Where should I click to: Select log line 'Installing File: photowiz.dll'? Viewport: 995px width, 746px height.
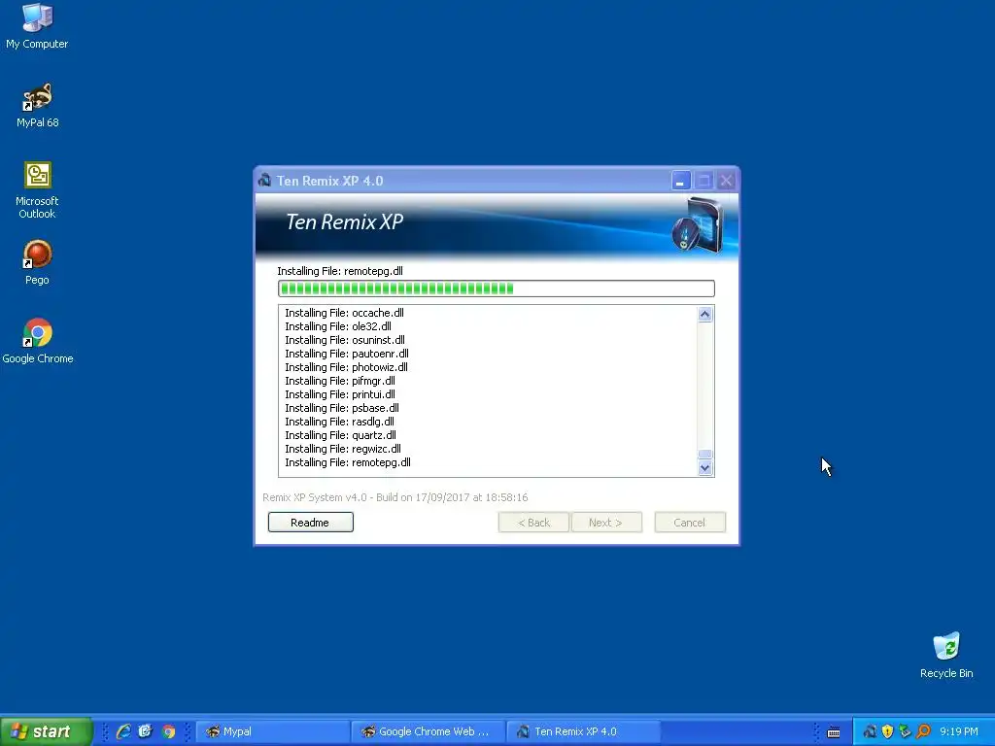coord(346,367)
